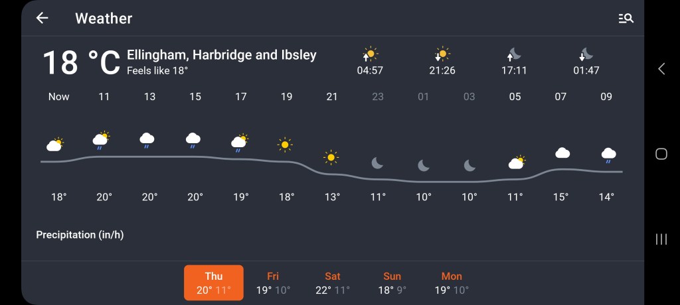Tap the Ellingham, Harbridge and Ibsley location name
This screenshot has width=680, height=305.
222,55
